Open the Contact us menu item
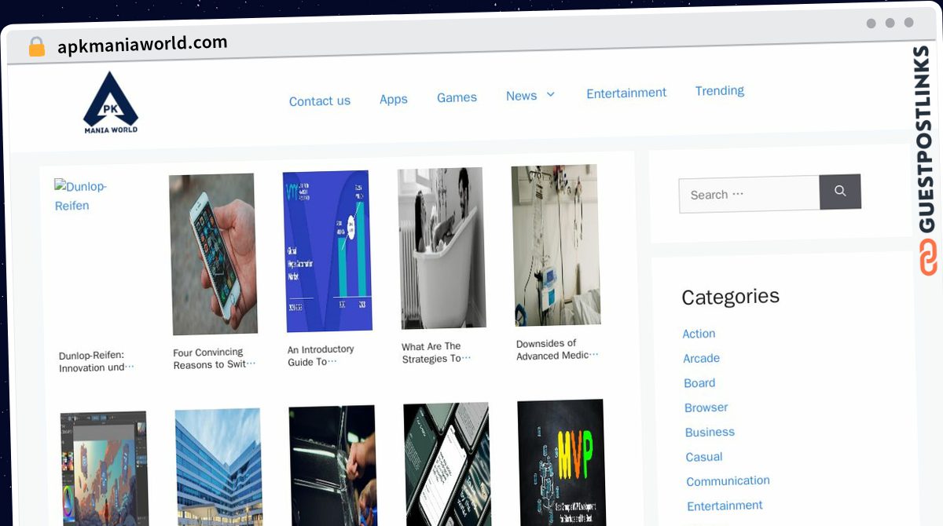943x526 pixels. (320, 101)
